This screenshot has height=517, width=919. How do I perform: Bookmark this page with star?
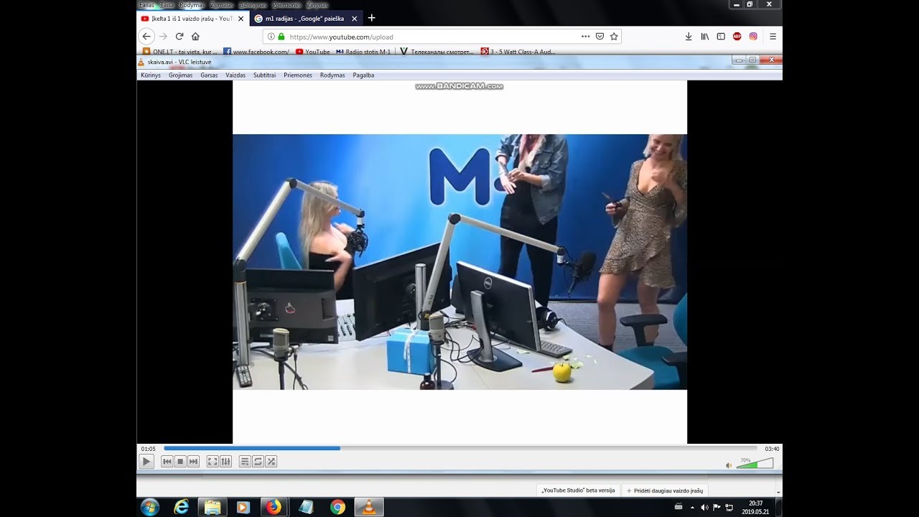(614, 37)
